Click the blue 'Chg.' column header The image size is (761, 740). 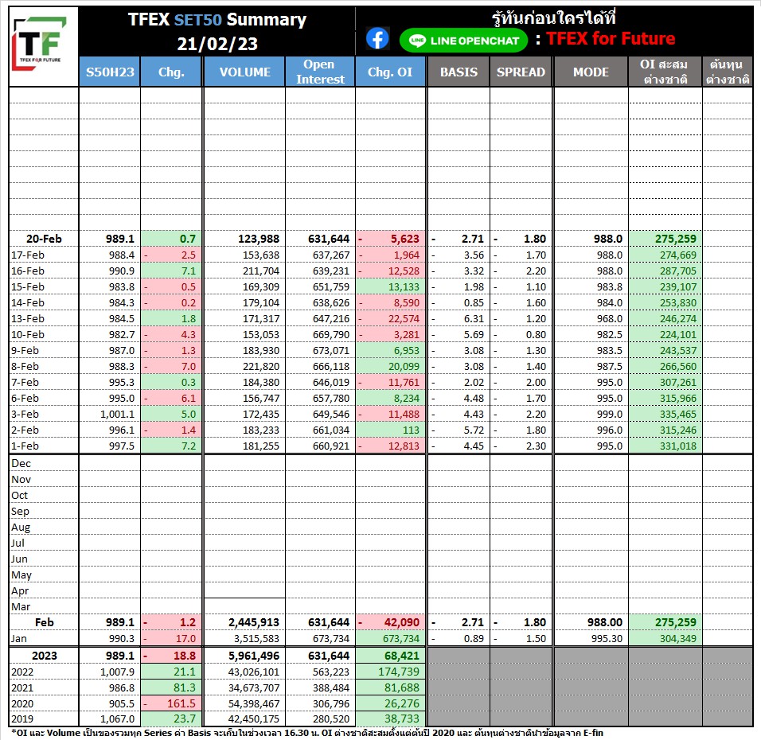[x=171, y=72]
